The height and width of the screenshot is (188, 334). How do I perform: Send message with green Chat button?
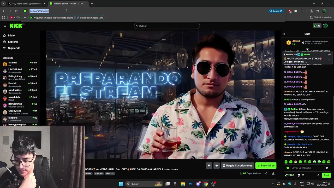[x=326, y=175]
